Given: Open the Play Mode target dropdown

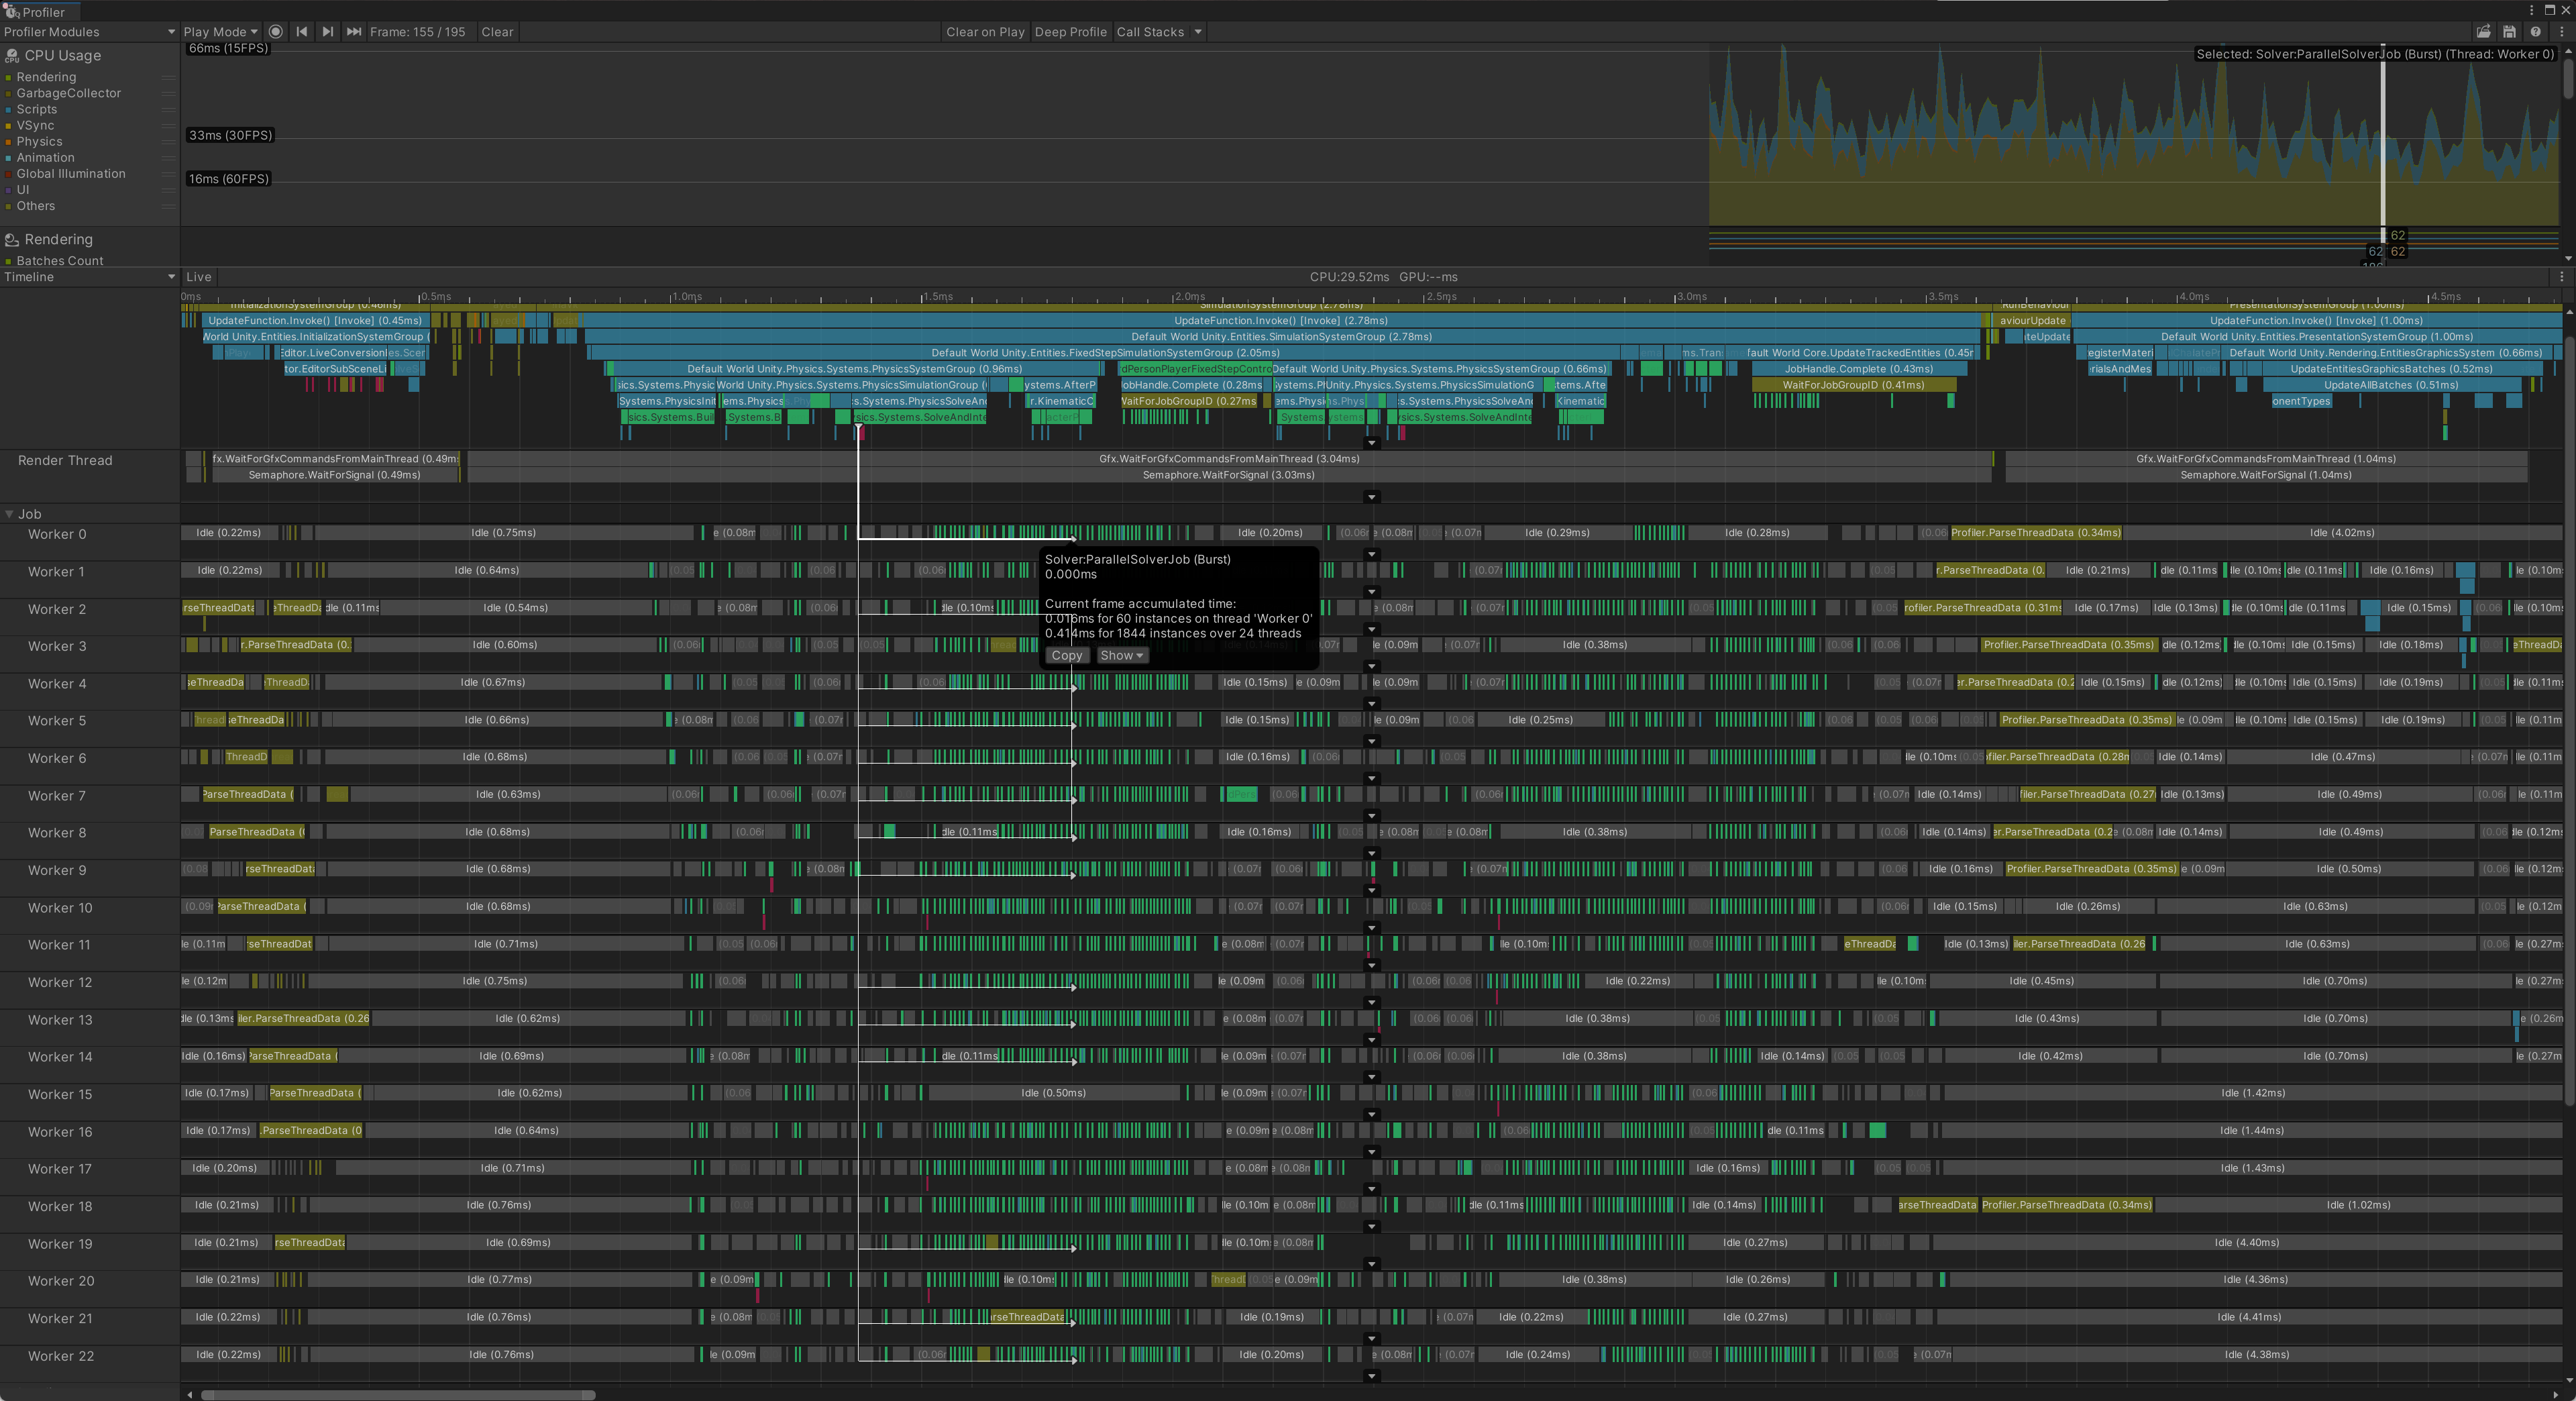Looking at the screenshot, I should (x=219, y=31).
